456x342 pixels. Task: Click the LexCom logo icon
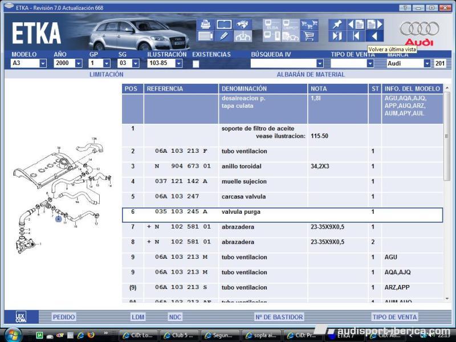tap(21, 317)
